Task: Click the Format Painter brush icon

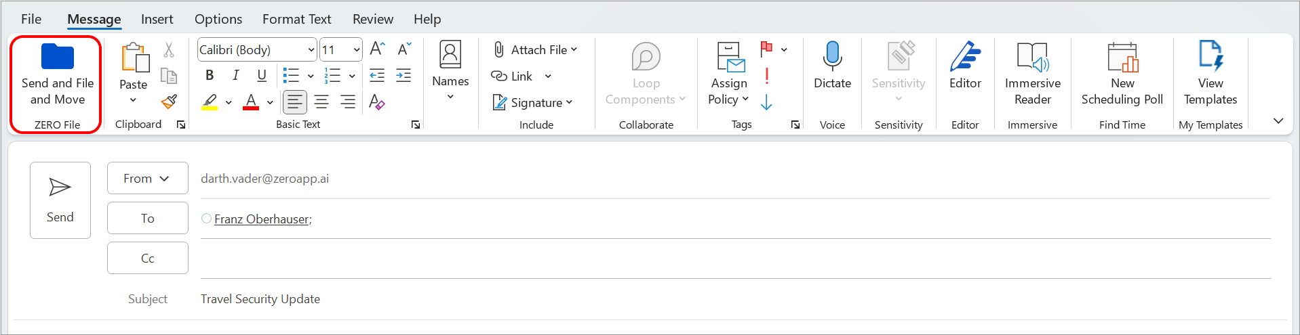Action: tap(169, 102)
